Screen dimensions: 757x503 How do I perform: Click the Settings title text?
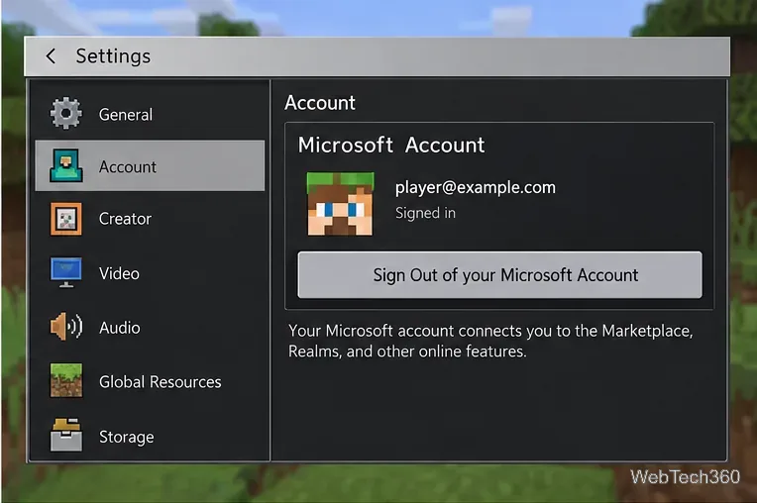click(x=113, y=56)
